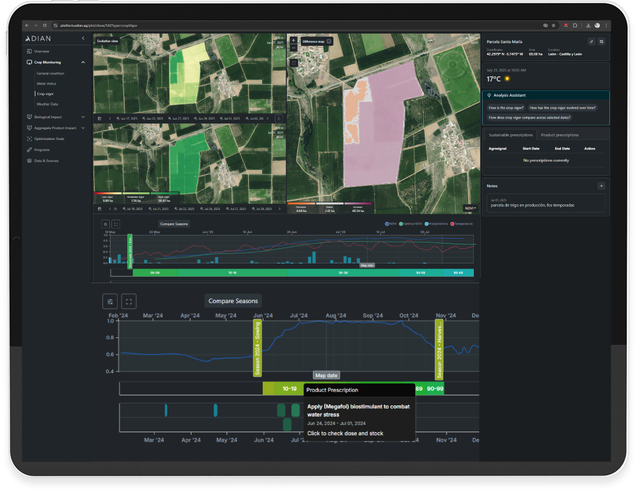This screenshot has height=490, width=636.
Task: Select the Jun 17, 2025 image date
Action: [127, 118]
